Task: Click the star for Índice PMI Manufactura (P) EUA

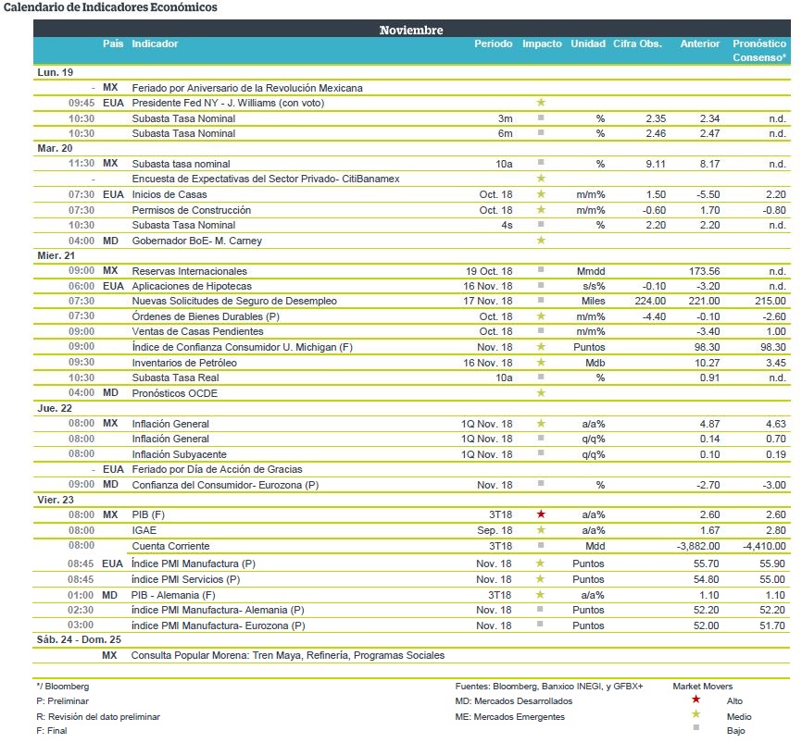Action: (x=540, y=563)
